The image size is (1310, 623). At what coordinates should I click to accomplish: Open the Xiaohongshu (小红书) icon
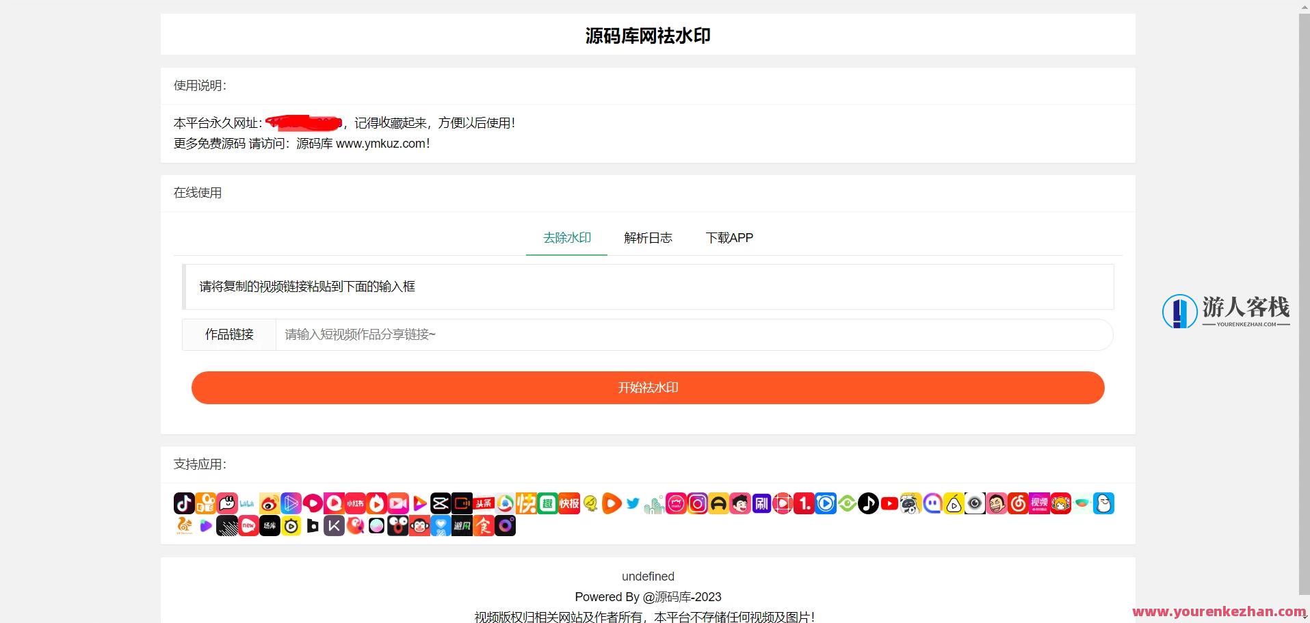tap(355, 503)
